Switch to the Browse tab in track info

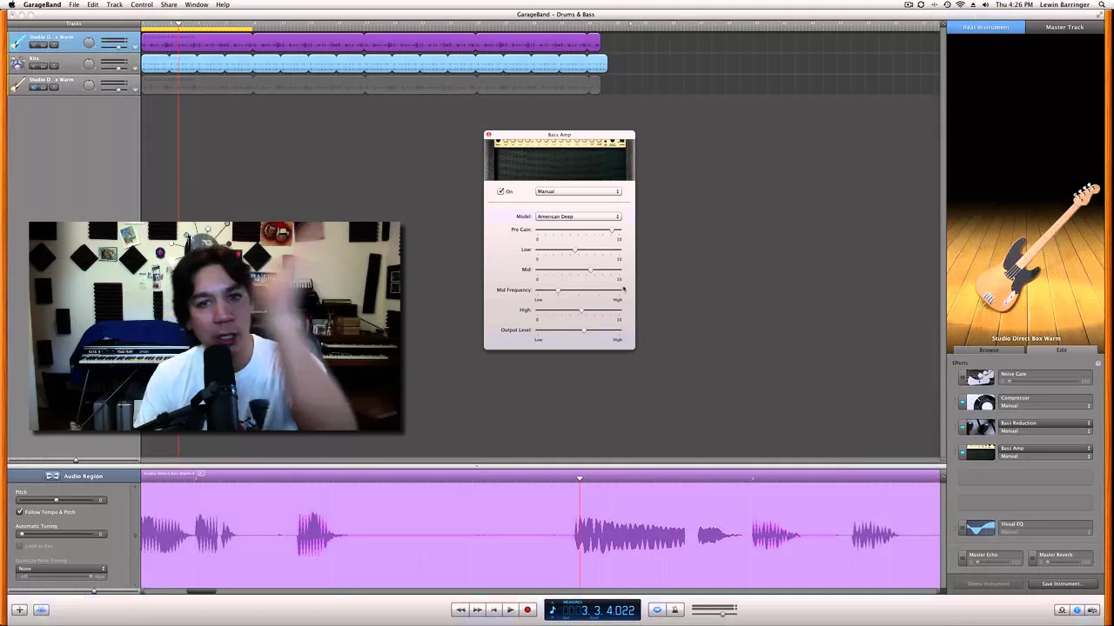coord(989,350)
